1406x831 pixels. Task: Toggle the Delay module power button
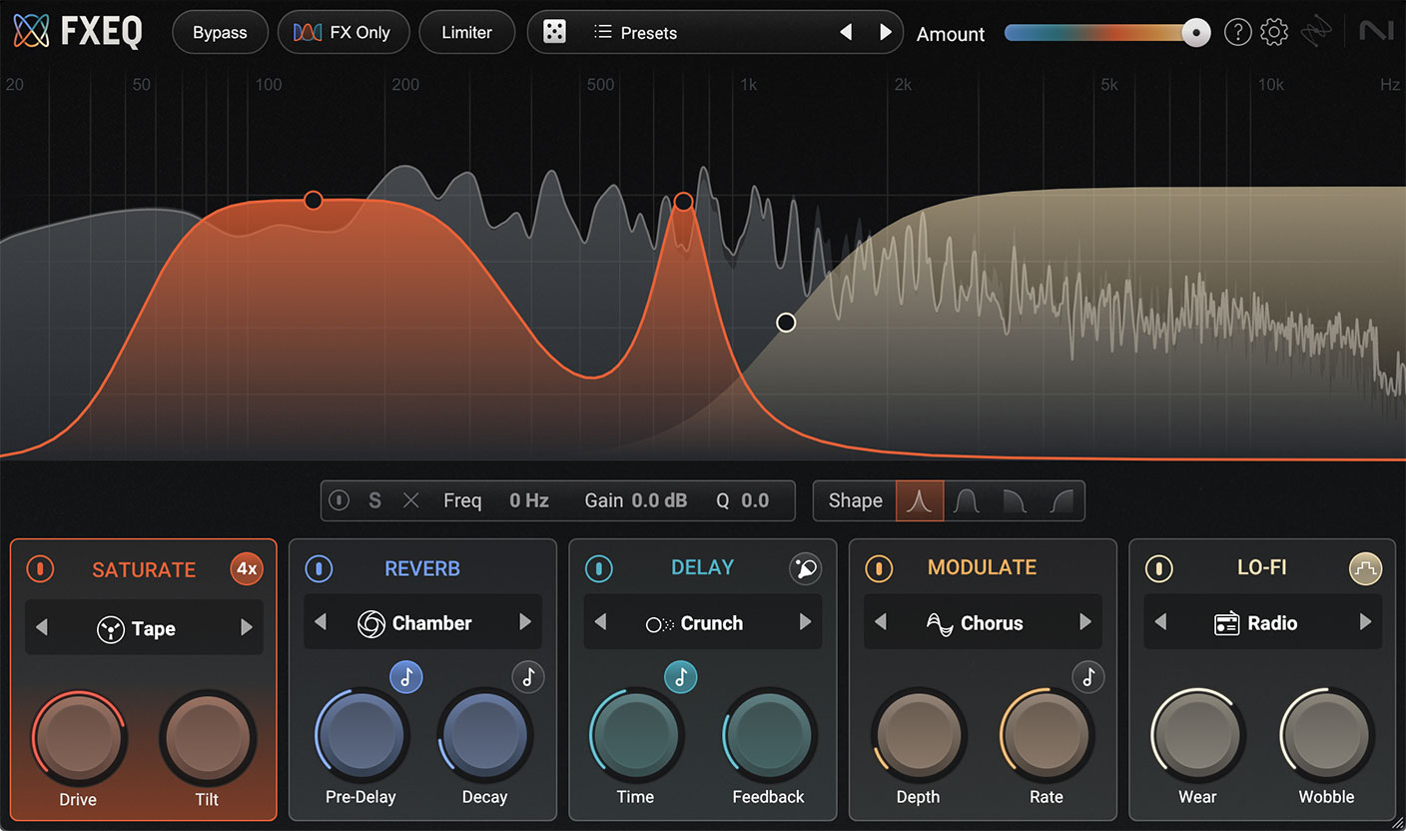[599, 569]
